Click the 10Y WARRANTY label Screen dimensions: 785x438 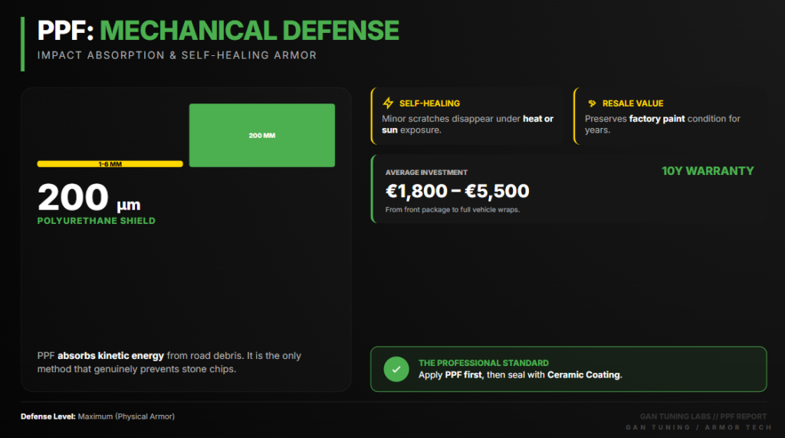tap(708, 171)
